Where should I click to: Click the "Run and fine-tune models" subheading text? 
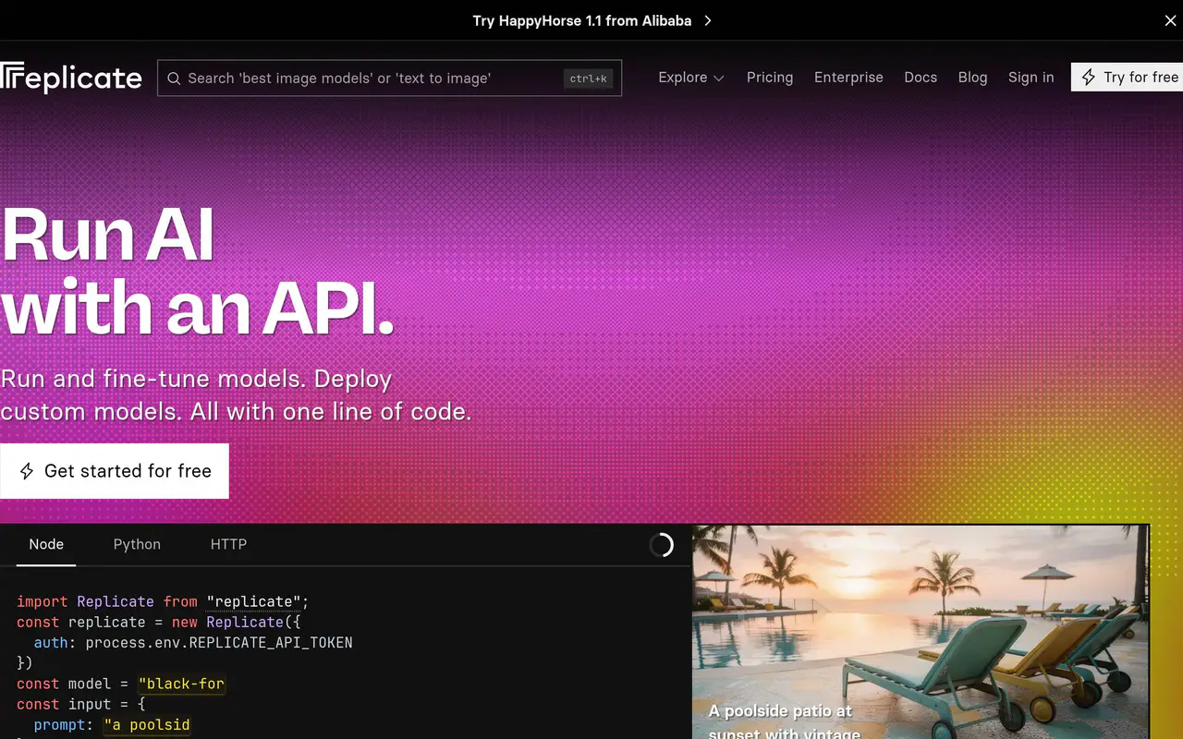pyautogui.click(x=236, y=394)
